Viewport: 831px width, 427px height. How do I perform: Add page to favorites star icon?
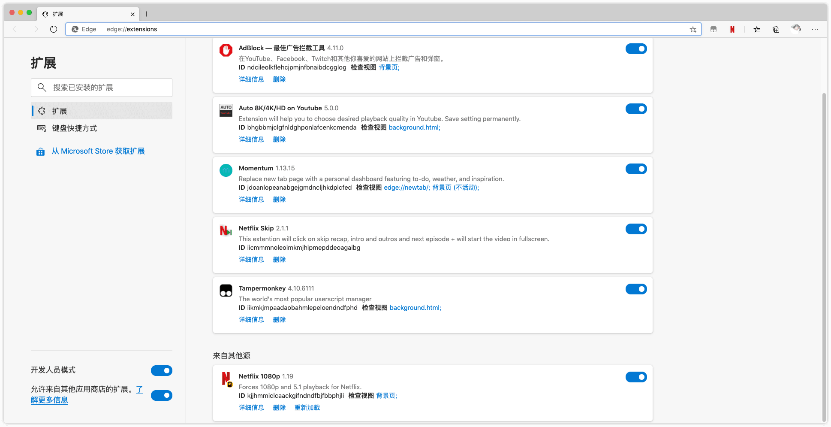click(x=693, y=29)
